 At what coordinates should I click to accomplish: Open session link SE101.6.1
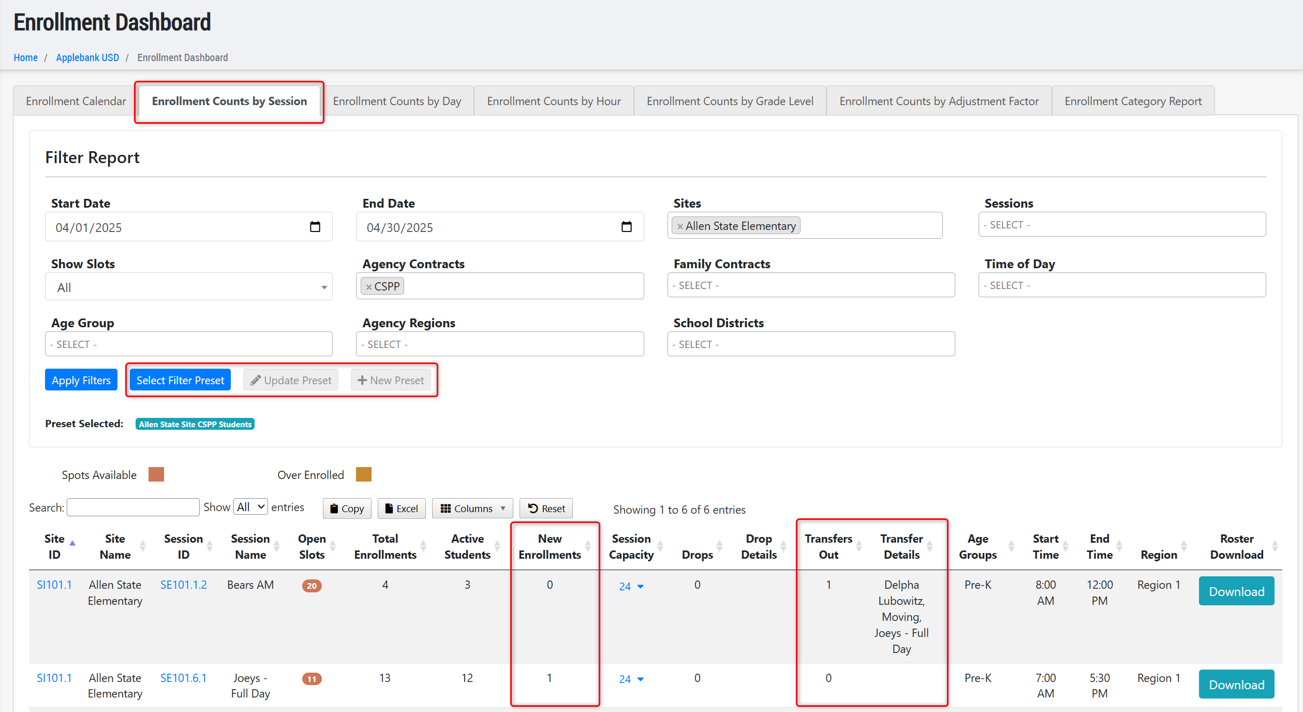(x=183, y=678)
